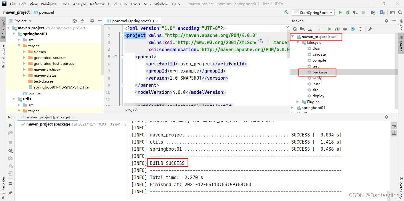The image size is (404, 201).
Task: Open Maven settings with the wrench icon
Action: (370, 29)
